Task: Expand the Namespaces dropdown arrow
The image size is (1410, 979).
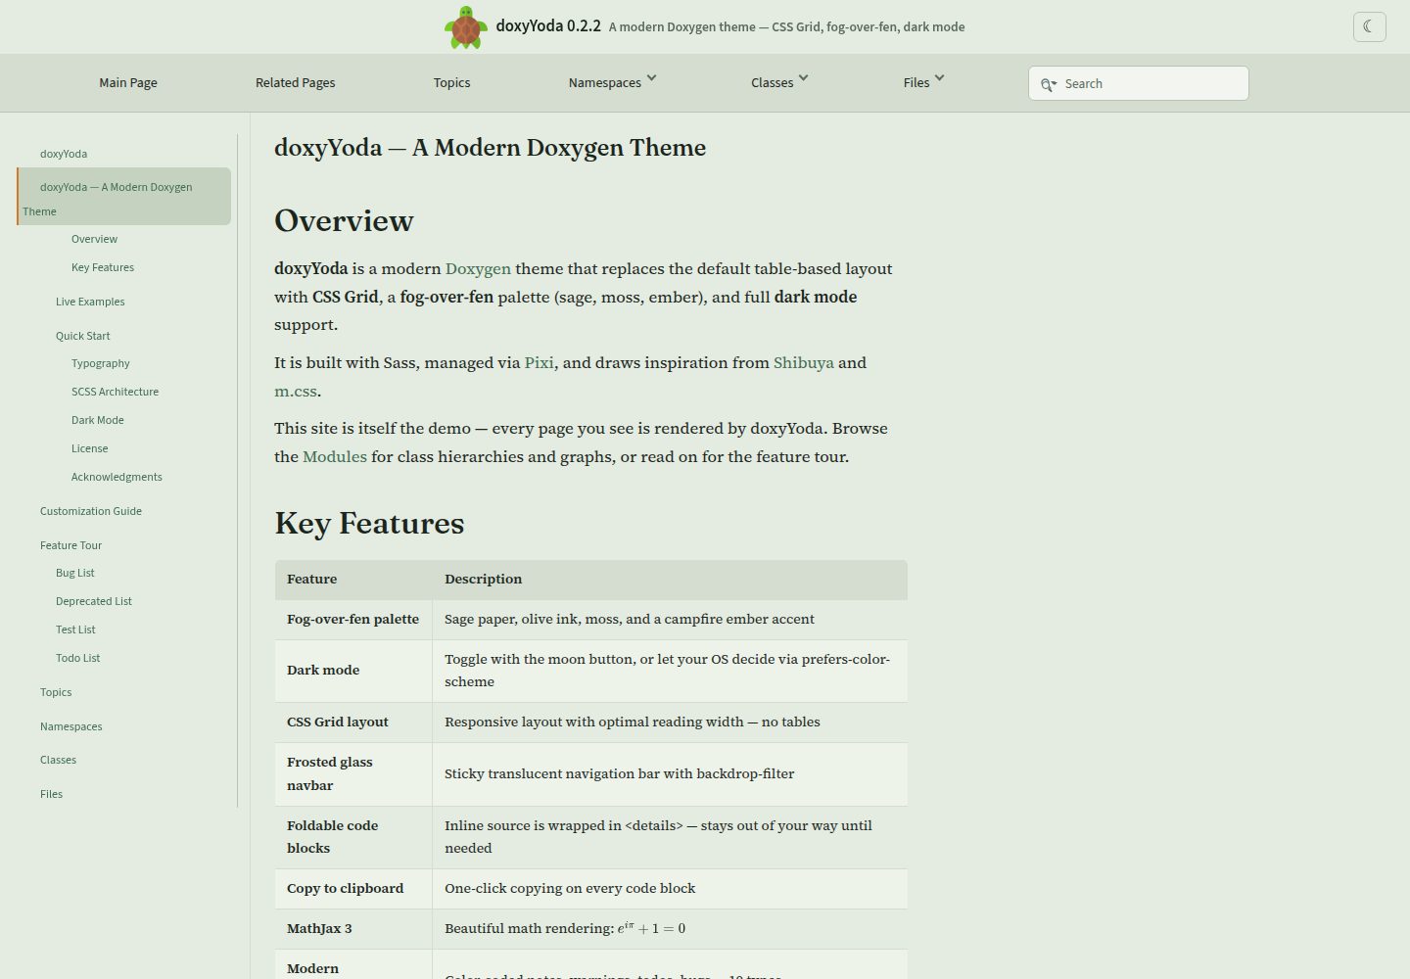Action: [652, 78]
